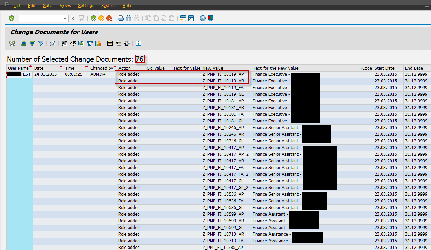The height and width of the screenshot is (250, 431).
Task: Select the Print icon in the toolbar
Action: [x=120, y=18]
